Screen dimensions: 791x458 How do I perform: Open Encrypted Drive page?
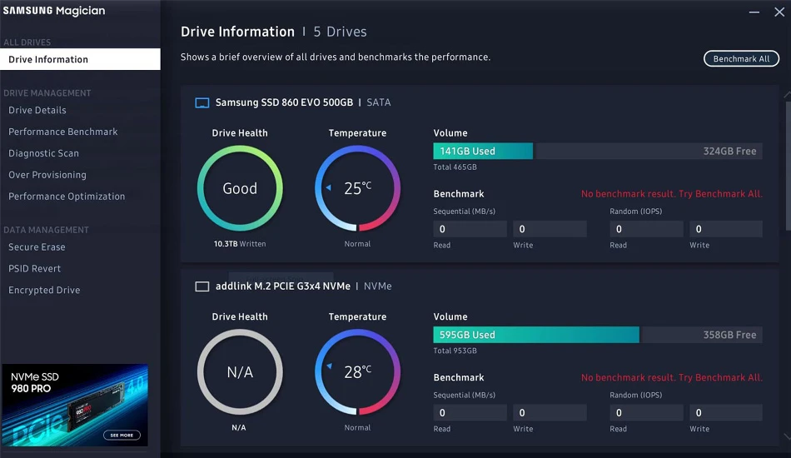coord(44,290)
